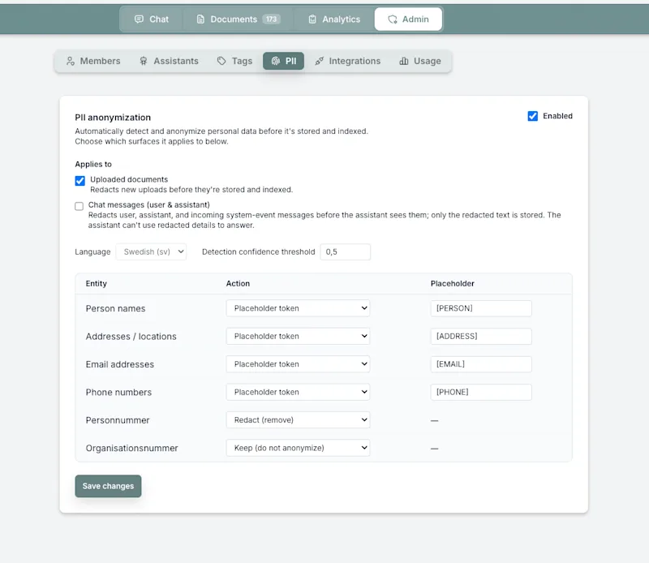Click the Tags label icon
The height and width of the screenshot is (563, 649).
[x=221, y=61]
